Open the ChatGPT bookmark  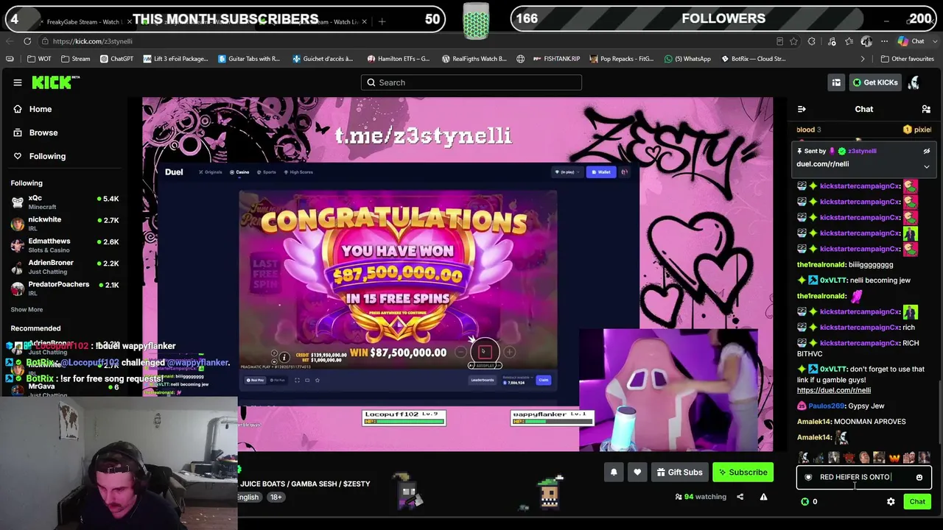point(116,59)
